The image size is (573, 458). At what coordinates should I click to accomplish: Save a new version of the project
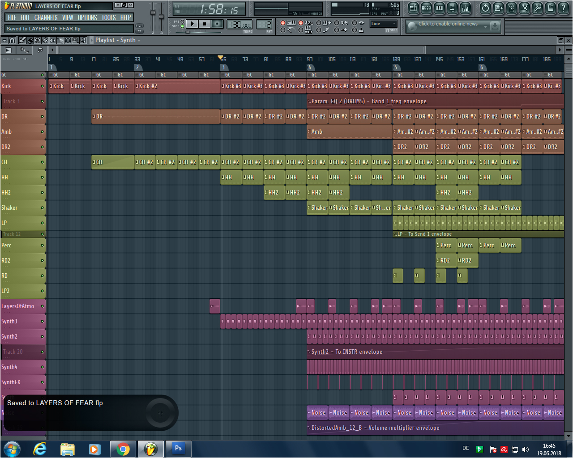click(499, 8)
